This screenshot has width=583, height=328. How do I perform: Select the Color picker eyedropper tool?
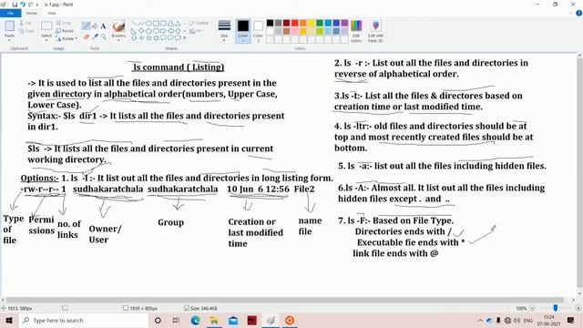coord(95,36)
